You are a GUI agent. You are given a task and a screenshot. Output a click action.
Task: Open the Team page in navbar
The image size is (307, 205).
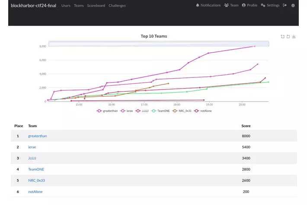click(231, 6)
